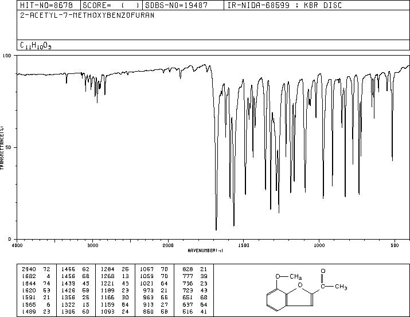Click the 3000 tick label on x-axis
Screen dimensions: 410x317
(x=92, y=245)
